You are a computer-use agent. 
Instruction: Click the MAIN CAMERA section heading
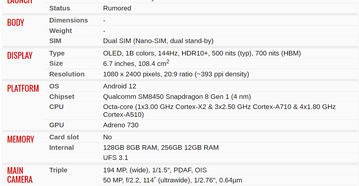click(x=20, y=175)
